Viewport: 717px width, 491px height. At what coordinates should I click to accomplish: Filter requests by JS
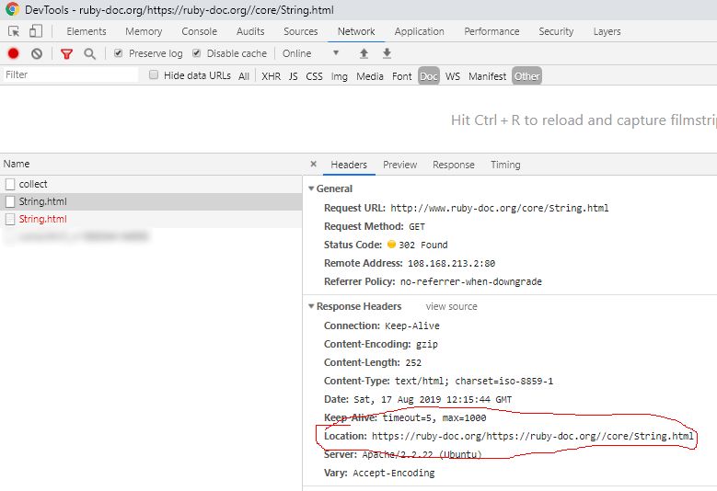click(293, 76)
